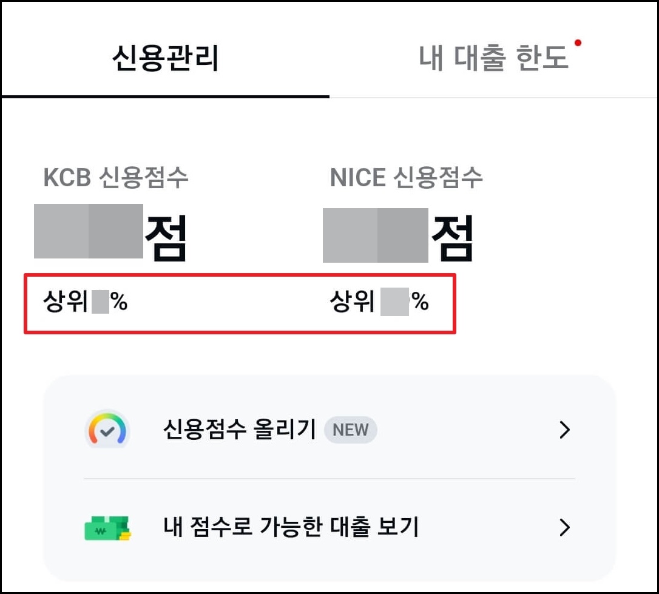The width and height of the screenshot is (659, 594).
Task: Tap the checkmark inside the gauge icon
Action: pyautogui.click(x=107, y=431)
